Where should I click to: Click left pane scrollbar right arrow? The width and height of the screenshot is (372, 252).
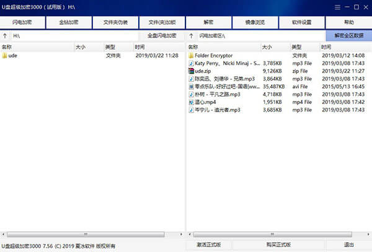(181, 234)
